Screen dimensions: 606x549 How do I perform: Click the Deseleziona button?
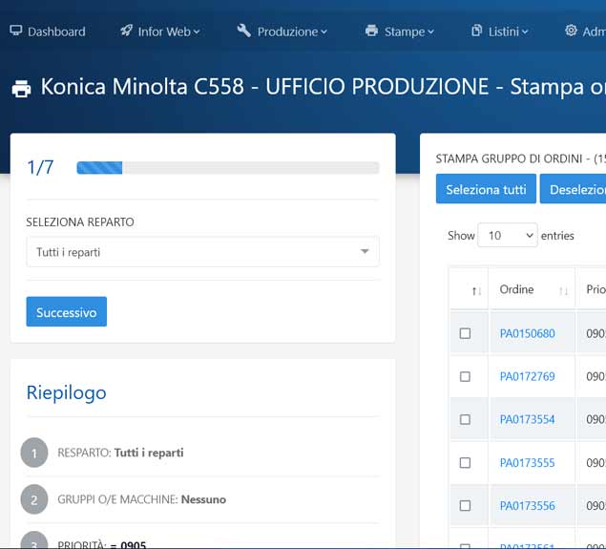click(x=574, y=189)
